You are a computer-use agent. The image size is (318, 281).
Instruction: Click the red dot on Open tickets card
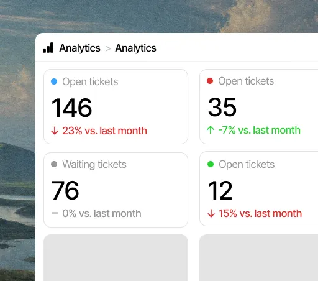coord(210,81)
